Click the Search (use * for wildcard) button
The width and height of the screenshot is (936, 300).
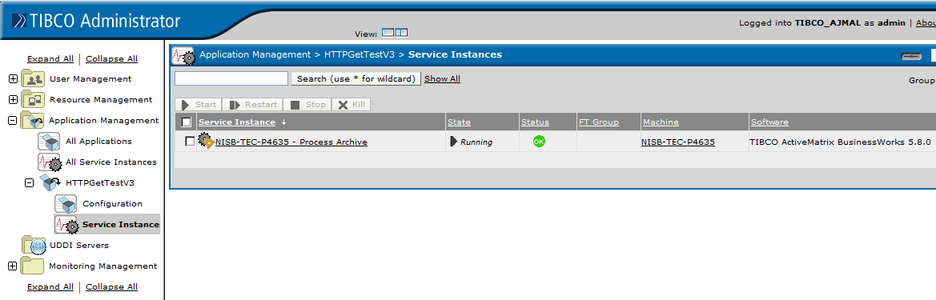[x=356, y=78]
